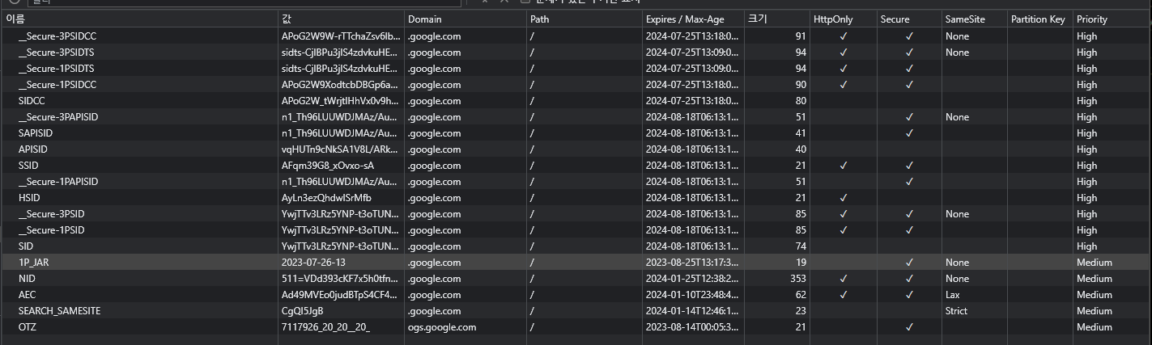Click the value starting with 511=VDd393cKF7x5h0tfn
This screenshot has width=1152, height=345.
coord(340,279)
